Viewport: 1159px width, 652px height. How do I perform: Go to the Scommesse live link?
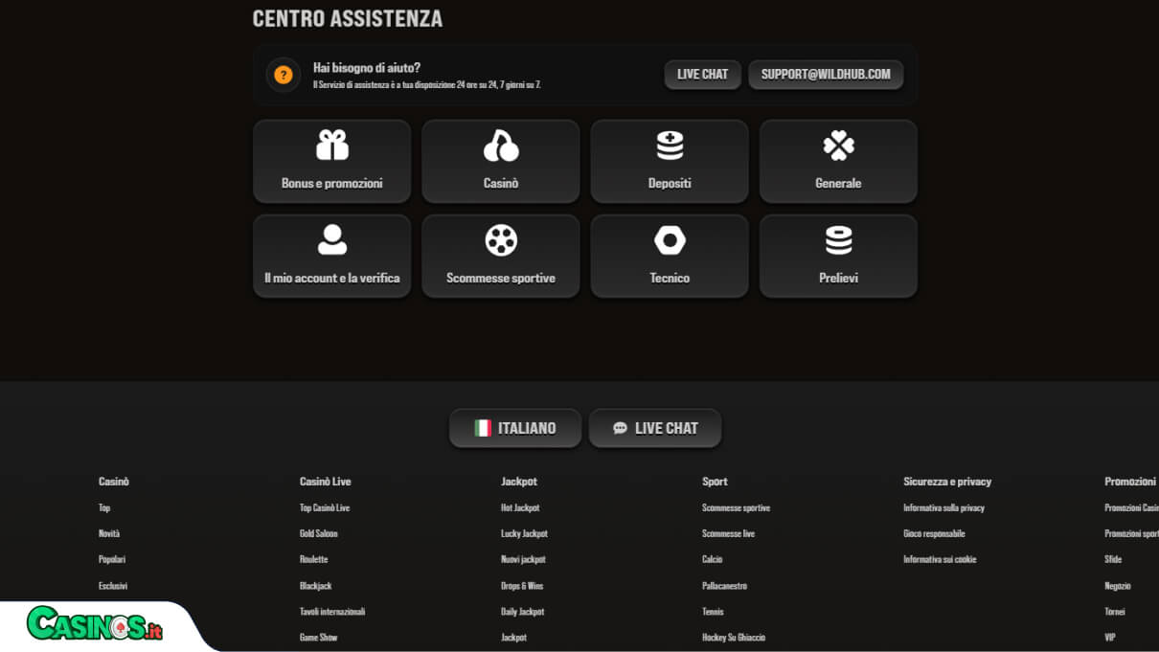[x=728, y=533]
